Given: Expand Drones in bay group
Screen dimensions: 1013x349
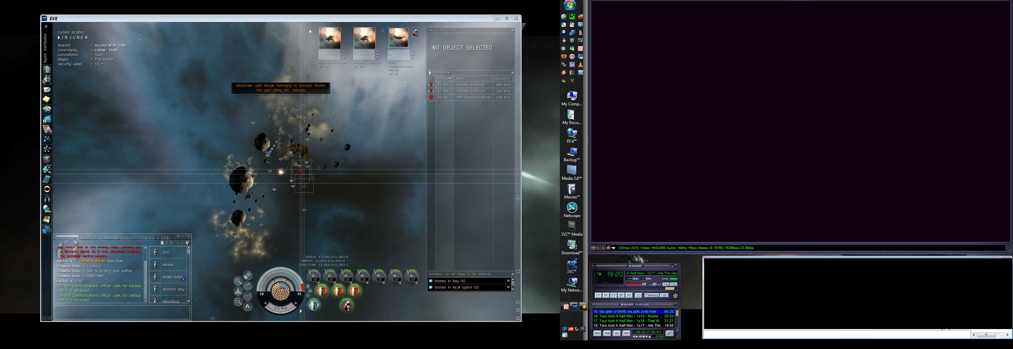Looking at the screenshot, I should (x=508, y=281).
